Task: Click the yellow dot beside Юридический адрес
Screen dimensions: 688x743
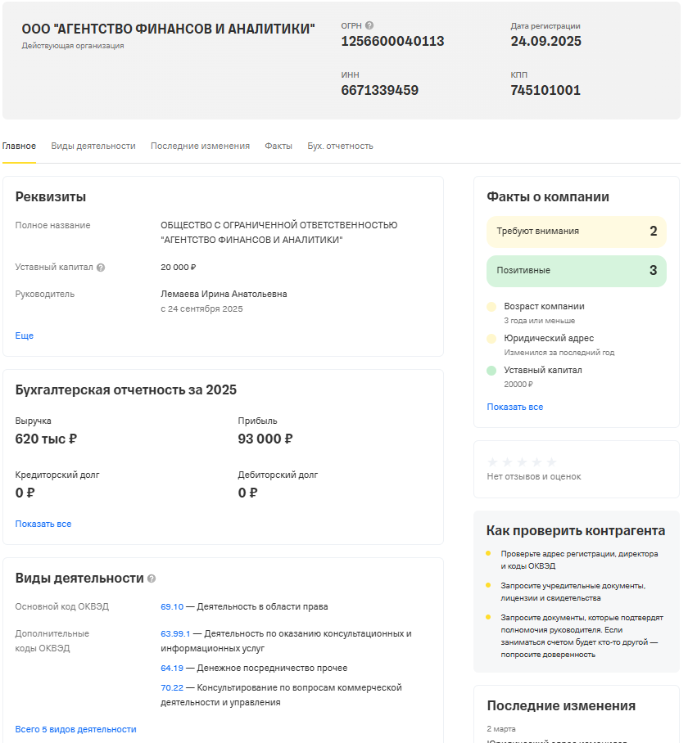Action: (491, 338)
